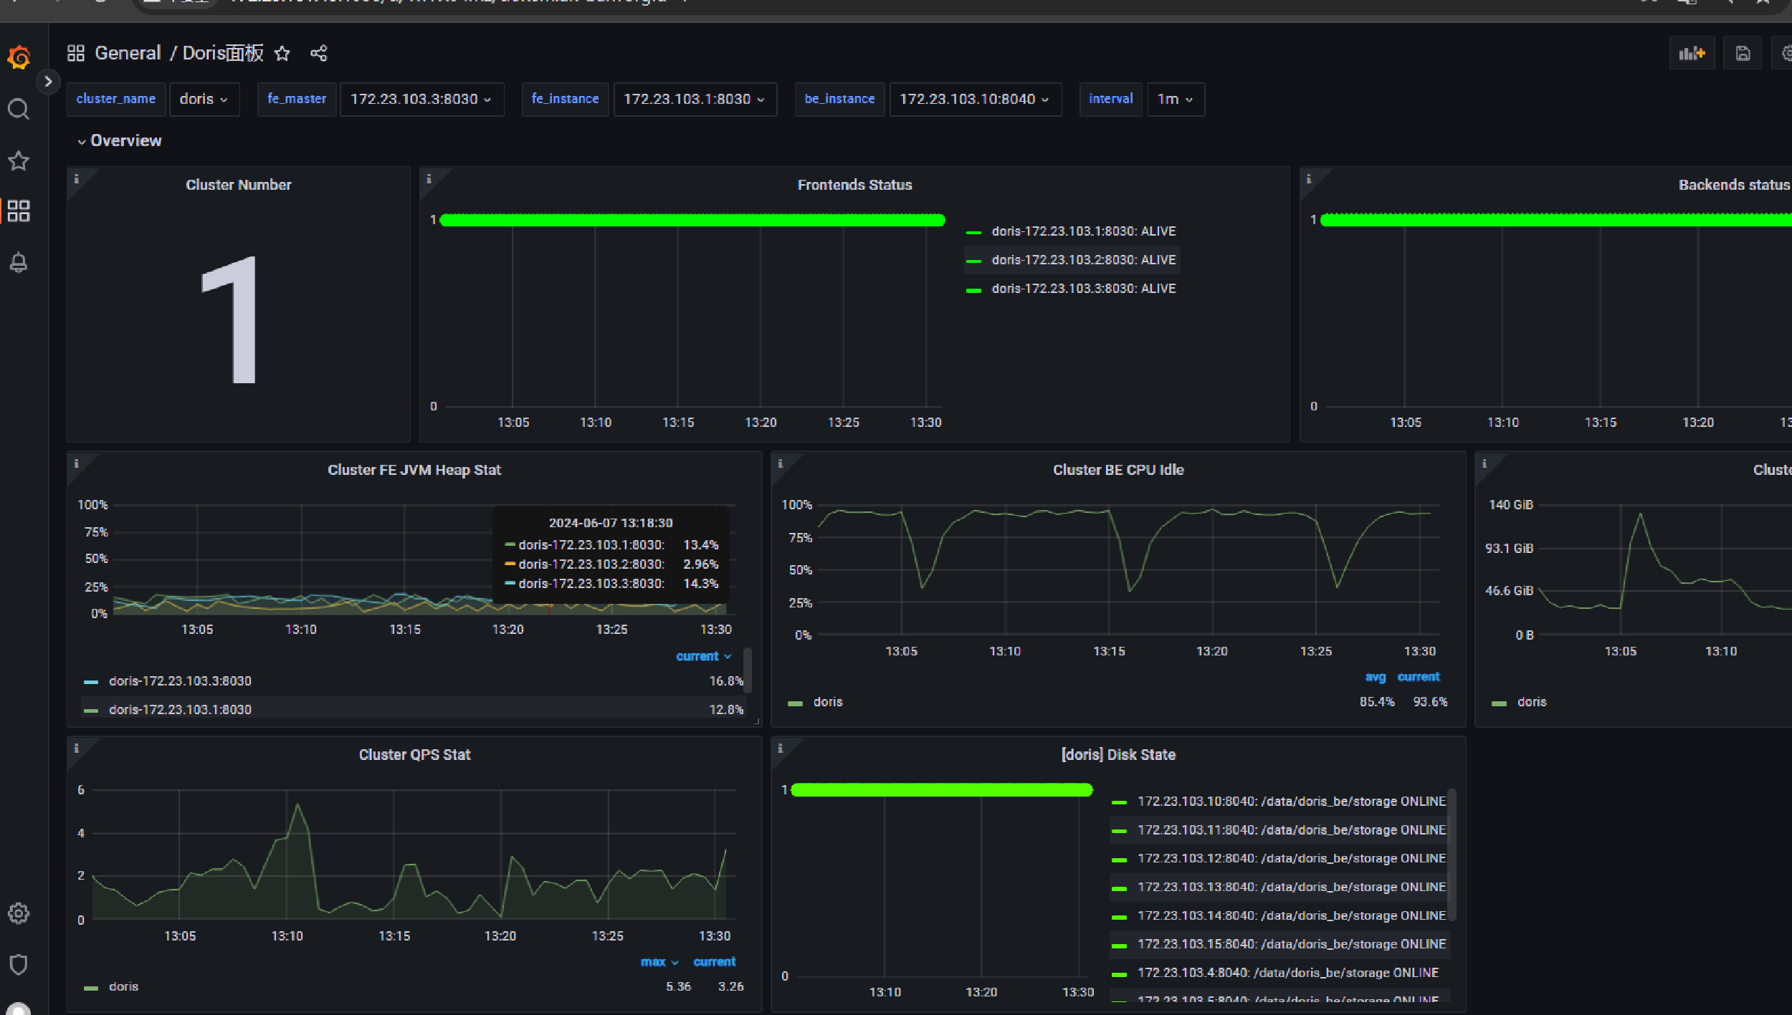The image size is (1792, 1015).
Task: Sort CPU Idle legend by current
Action: point(1418,677)
